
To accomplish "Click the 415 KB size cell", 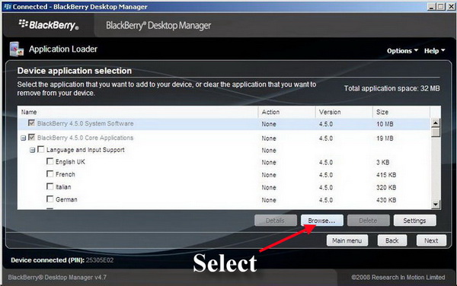I will point(386,175).
